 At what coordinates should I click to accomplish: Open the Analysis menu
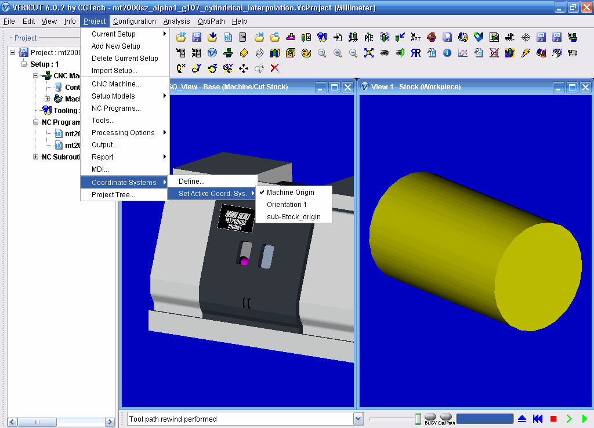(x=176, y=21)
